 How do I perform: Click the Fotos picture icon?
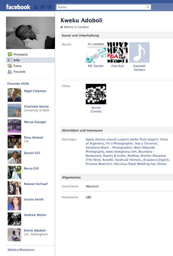pyautogui.click(x=10, y=66)
